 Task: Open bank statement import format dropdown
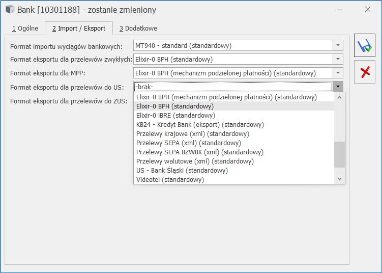[338, 45]
